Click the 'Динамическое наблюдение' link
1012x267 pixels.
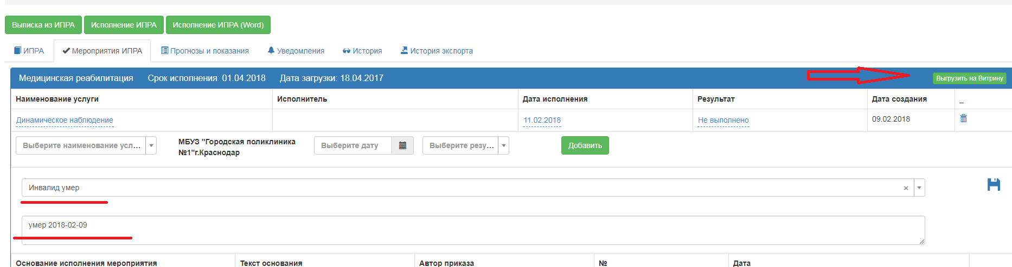(x=65, y=120)
